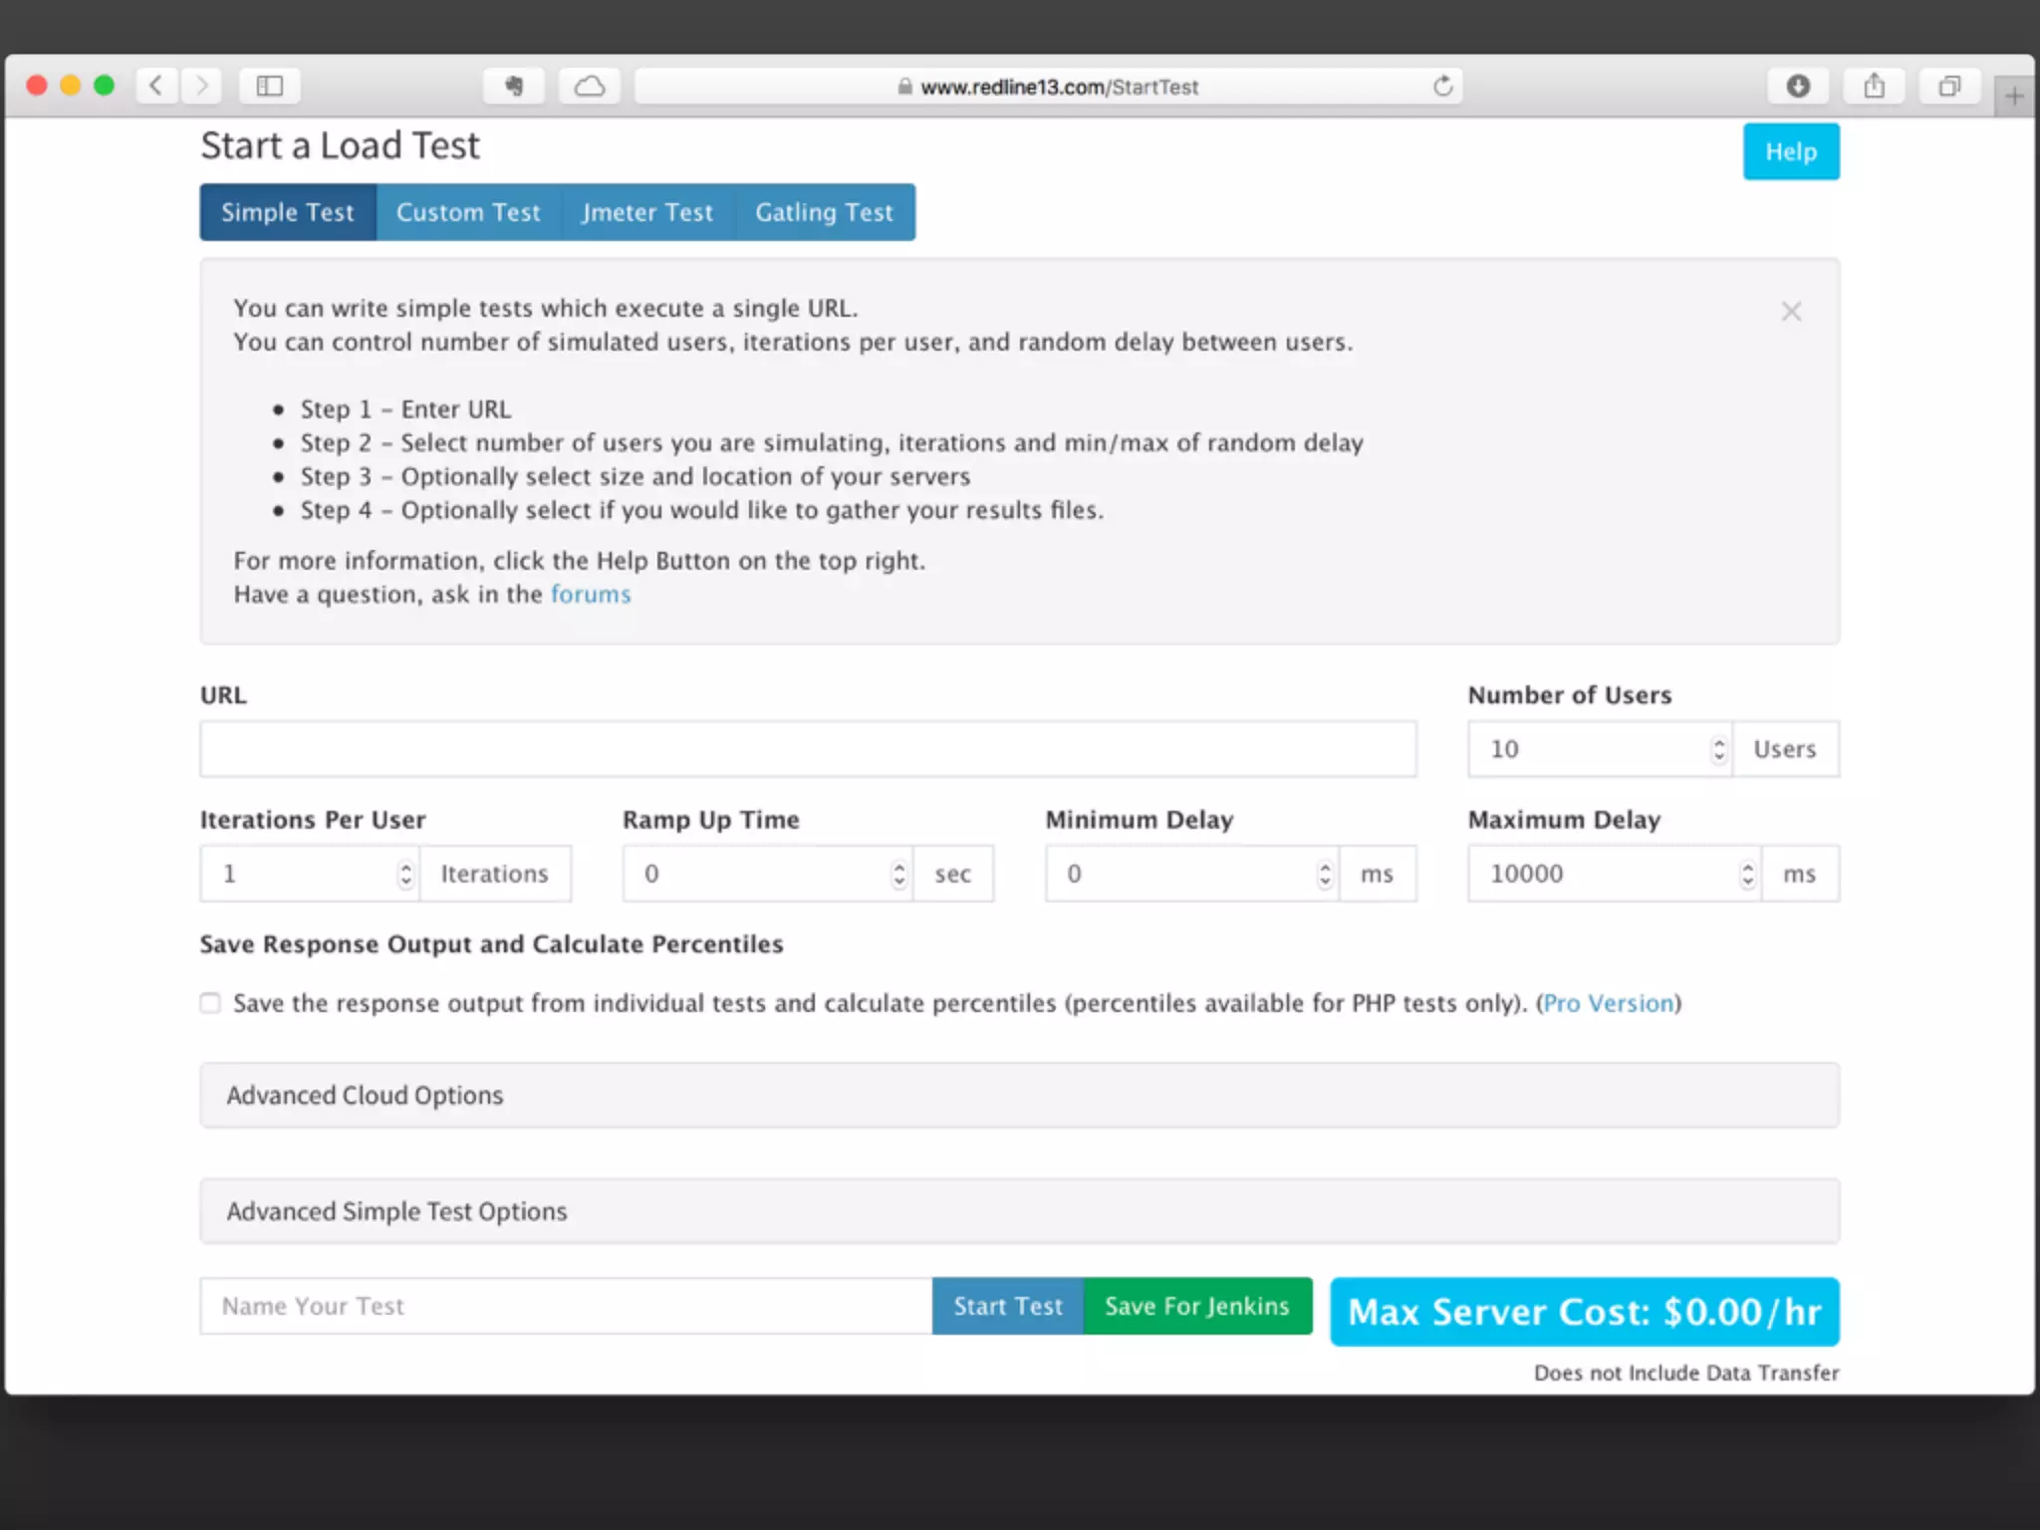Expand the Advanced Cloud Options panel

(x=365, y=1095)
